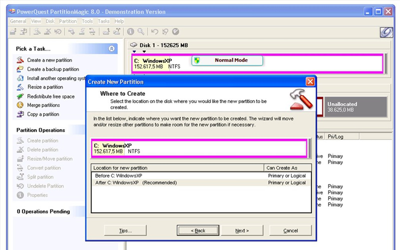
Task: Minimize the PartitionMagic window
Action: tap(368, 11)
